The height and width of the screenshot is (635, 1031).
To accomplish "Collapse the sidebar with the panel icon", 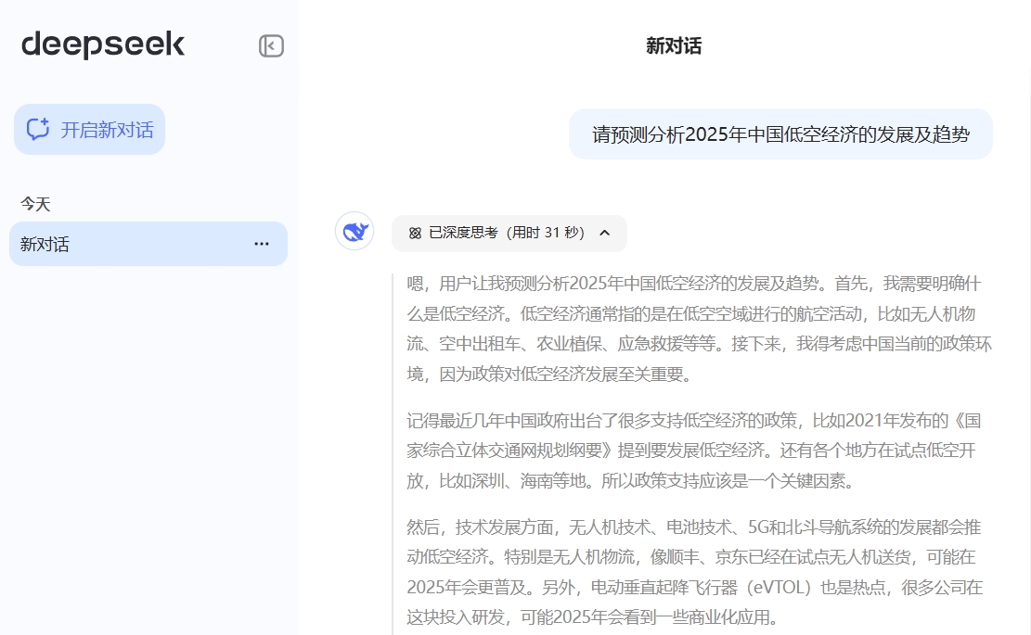I will 271,46.
